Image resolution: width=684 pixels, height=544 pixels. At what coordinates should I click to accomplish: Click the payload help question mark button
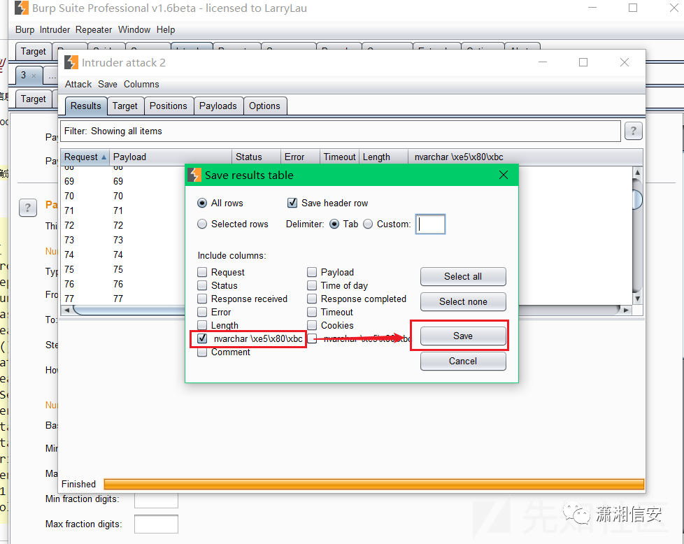pyautogui.click(x=28, y=208)
